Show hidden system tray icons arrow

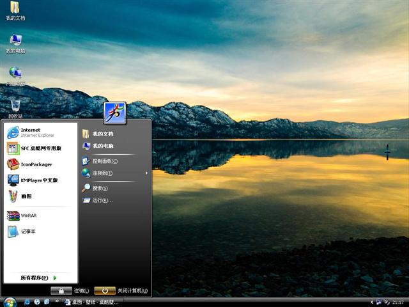(x=372, y=302)
